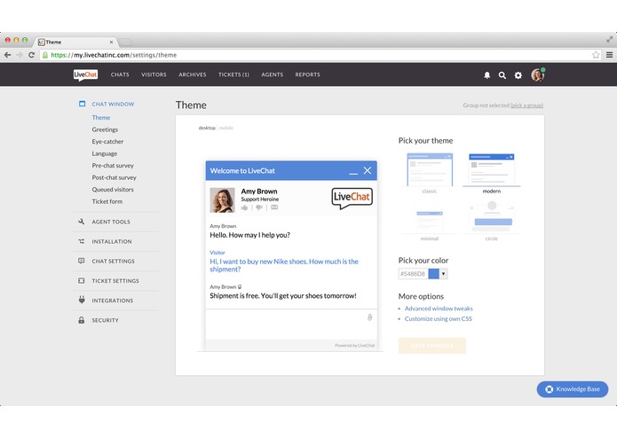
Task: Click the LiveChat logo in chat preview header
Action: (352, 198)
